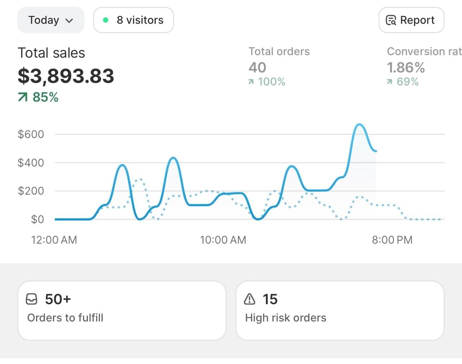The height and width of the screenshot is (364, 462).
Task: Click the 8:00 PM axis label
Action: pyautogui.click(x=392, y=240)
